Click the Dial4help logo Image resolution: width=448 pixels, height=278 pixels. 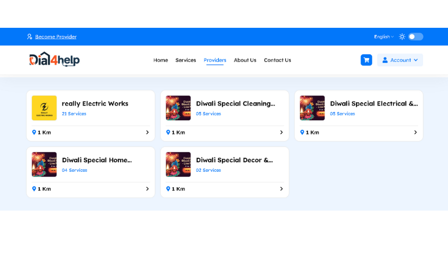pos(54,60)
